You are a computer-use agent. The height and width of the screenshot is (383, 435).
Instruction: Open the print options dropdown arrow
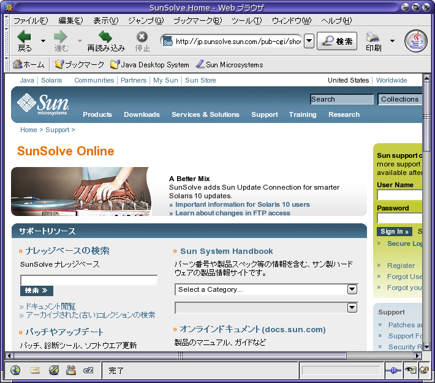point(392,41)
